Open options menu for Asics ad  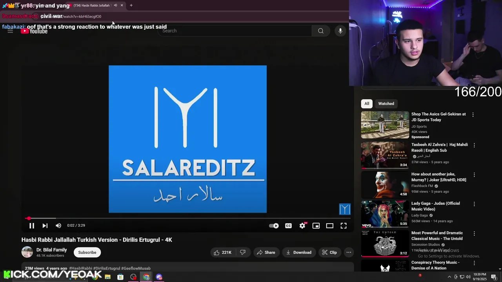pyautogui.click(x=473, y=115)
